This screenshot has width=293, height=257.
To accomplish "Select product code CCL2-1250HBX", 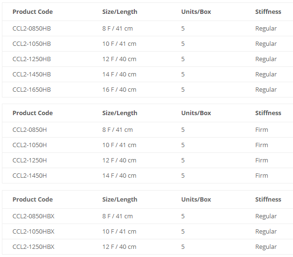I will click(x=33, y=247).
